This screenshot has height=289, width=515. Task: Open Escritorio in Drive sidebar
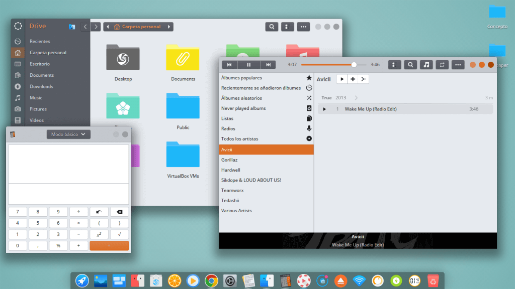[50, 64]
